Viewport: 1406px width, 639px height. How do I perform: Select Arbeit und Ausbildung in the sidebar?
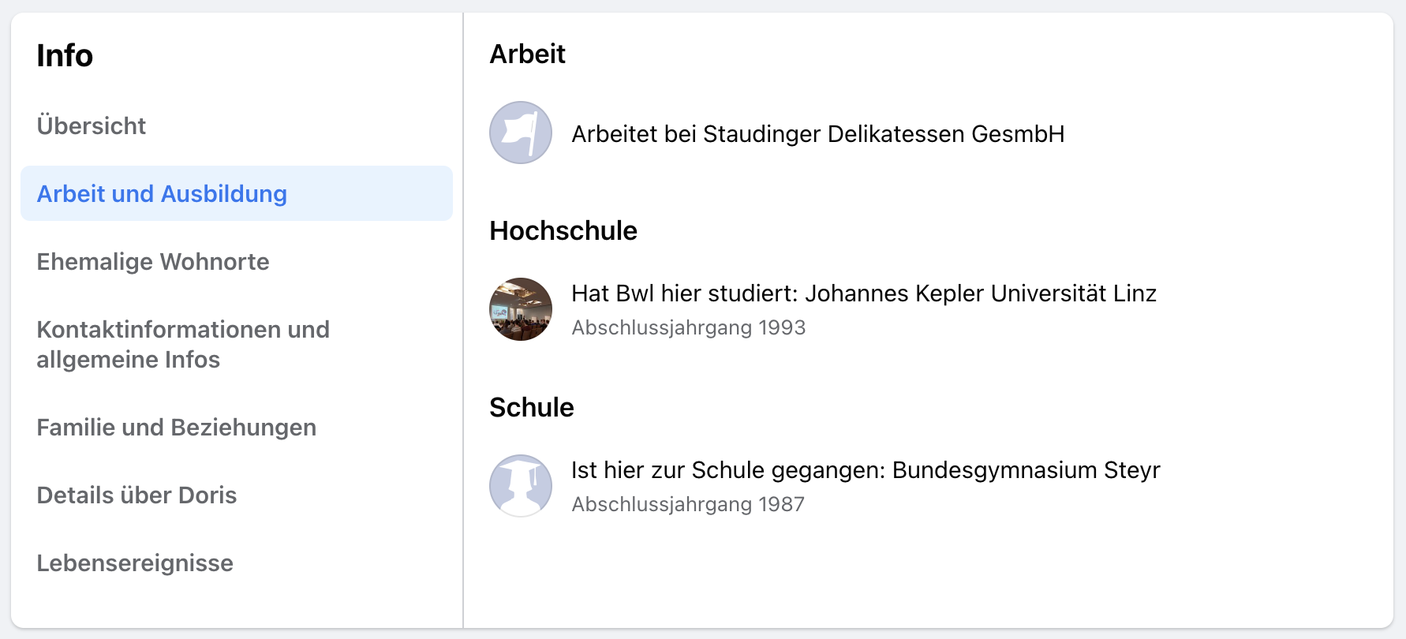click(237, 193)
